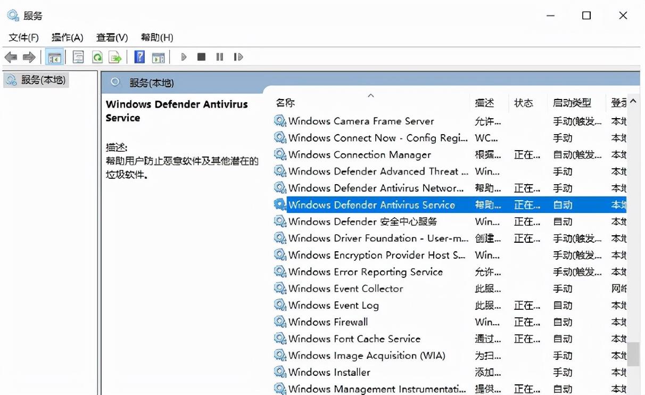Toggle the show/hide console tree icon
645x395 pixels.
click(55, 57)
